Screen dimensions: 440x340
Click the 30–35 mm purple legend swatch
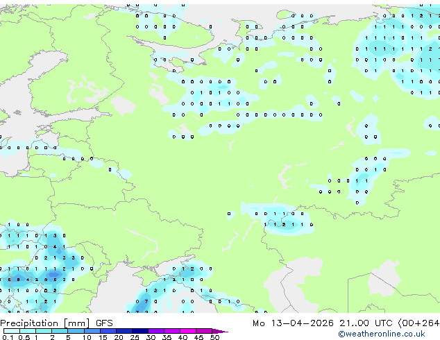(156, 331)
